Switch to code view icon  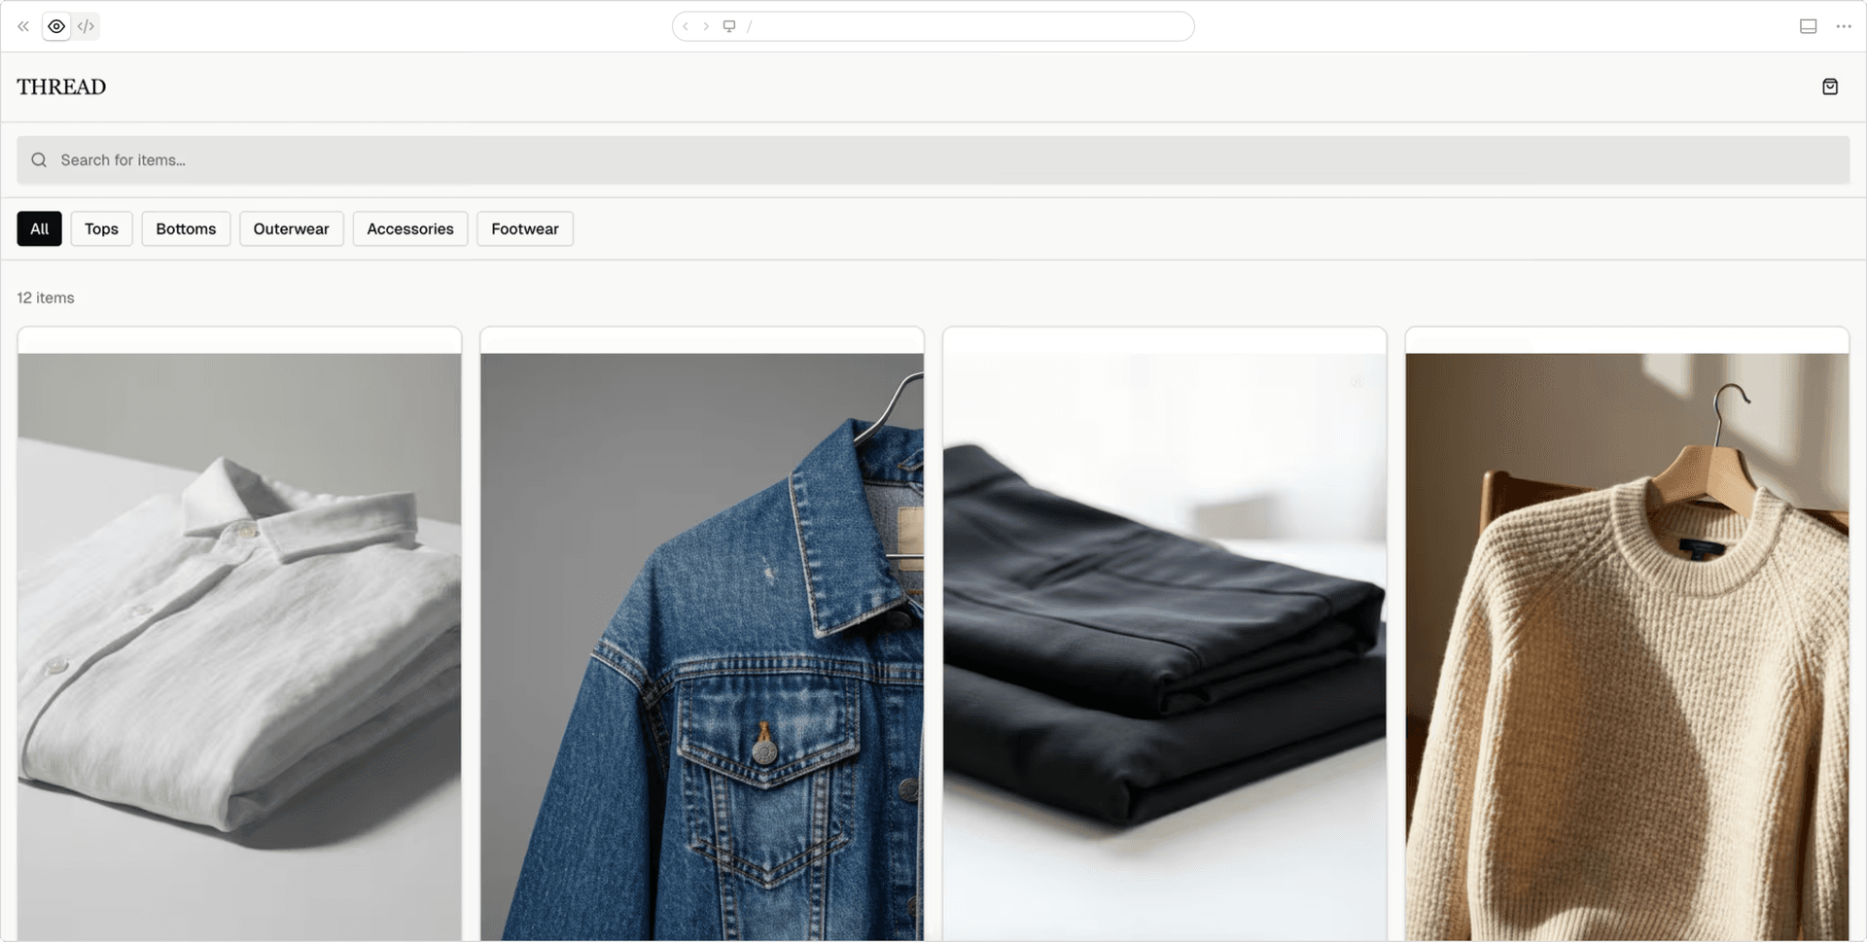(x=86, y=26)
